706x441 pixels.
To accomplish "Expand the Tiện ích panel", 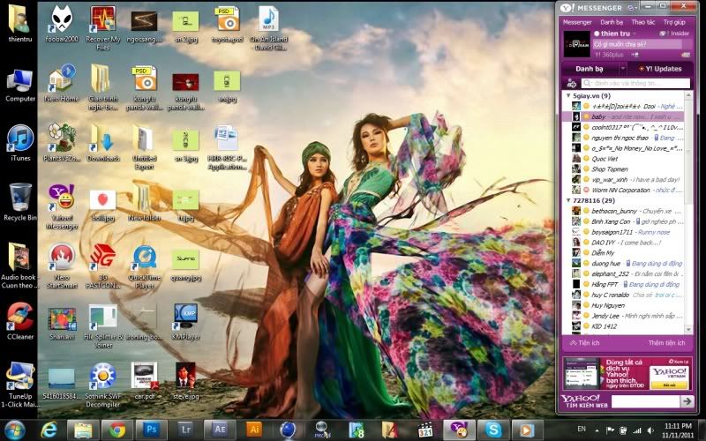I will [x=583, y=342].
